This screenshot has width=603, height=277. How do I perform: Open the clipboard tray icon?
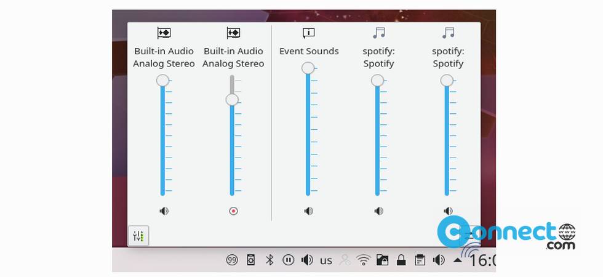(x=420, y=260)
